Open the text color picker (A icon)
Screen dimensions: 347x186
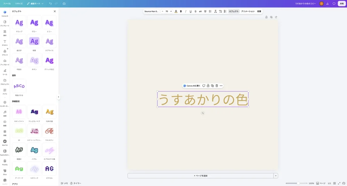[176, 11]
